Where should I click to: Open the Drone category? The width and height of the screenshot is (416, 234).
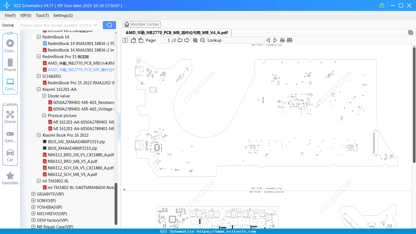[10, 117]
